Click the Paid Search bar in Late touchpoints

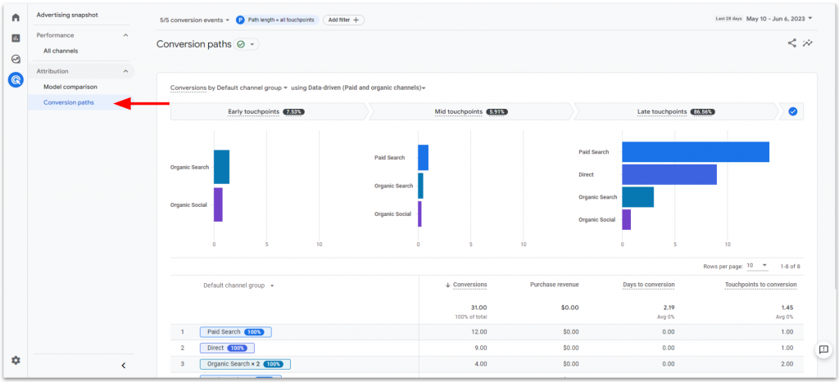coord(695,152)
